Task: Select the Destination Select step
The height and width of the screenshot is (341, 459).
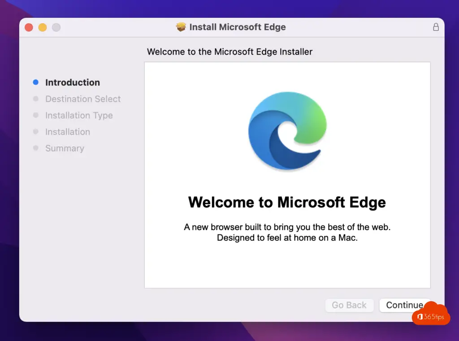Action: [83, 99]
